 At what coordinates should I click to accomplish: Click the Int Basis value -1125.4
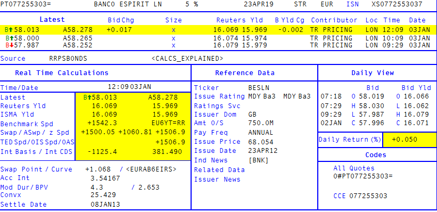[x=102, y=152]
